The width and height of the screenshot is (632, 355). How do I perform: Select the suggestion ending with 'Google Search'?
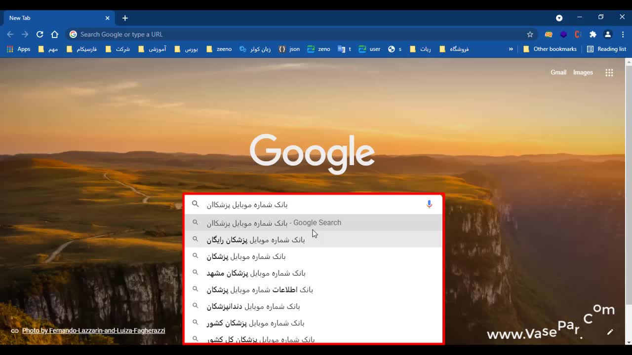[274, 223]
